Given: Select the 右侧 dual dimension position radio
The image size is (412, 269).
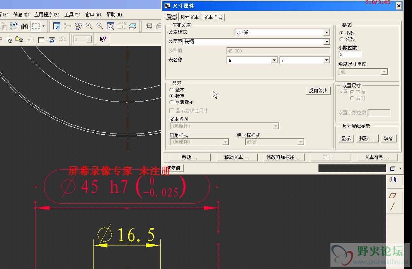Looking at the screenshot, I should click(352, 98).
